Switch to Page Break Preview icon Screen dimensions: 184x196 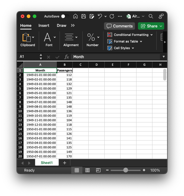point(98,170)
